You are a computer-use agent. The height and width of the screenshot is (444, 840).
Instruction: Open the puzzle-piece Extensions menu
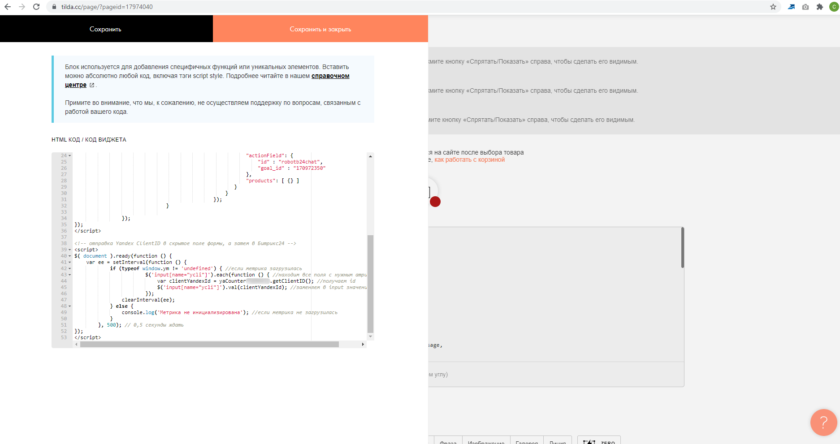click(x=820, y=7)
